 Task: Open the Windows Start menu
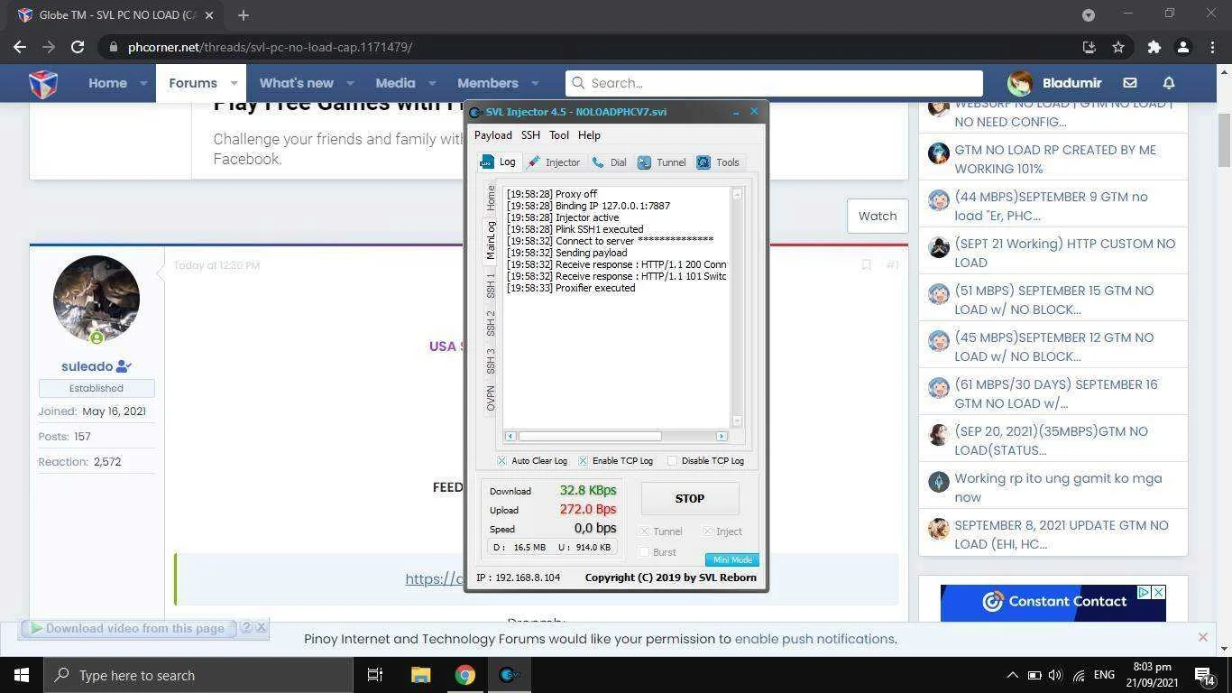click(20, 675)
